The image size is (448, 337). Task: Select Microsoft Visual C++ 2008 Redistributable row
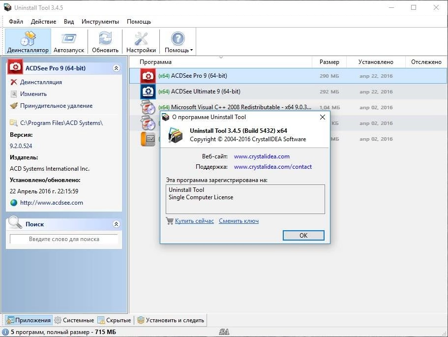pyautogui.click(x=288, y=107)
